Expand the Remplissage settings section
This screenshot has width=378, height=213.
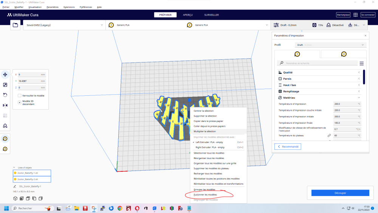point(319,91)
